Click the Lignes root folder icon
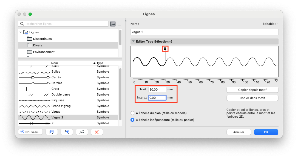298x158 pixels. (x=26, y=32)
